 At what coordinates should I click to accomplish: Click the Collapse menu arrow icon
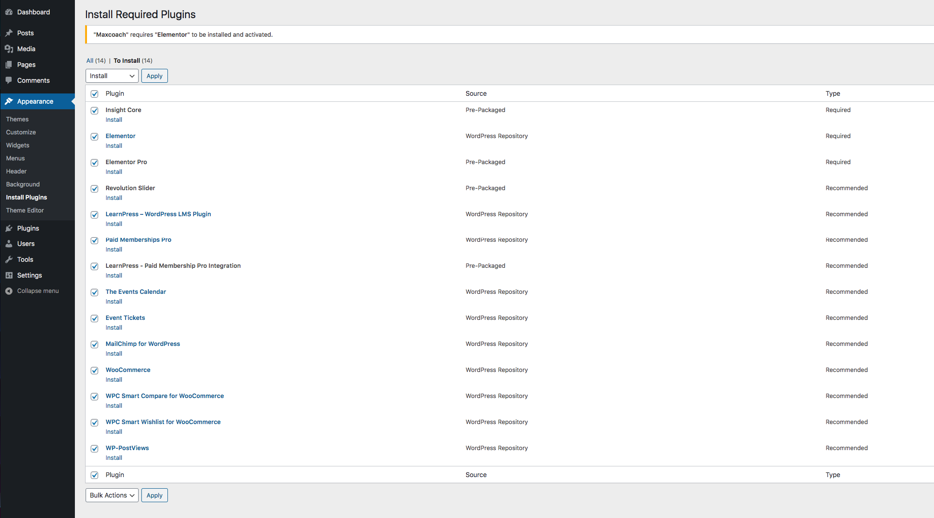9,291
